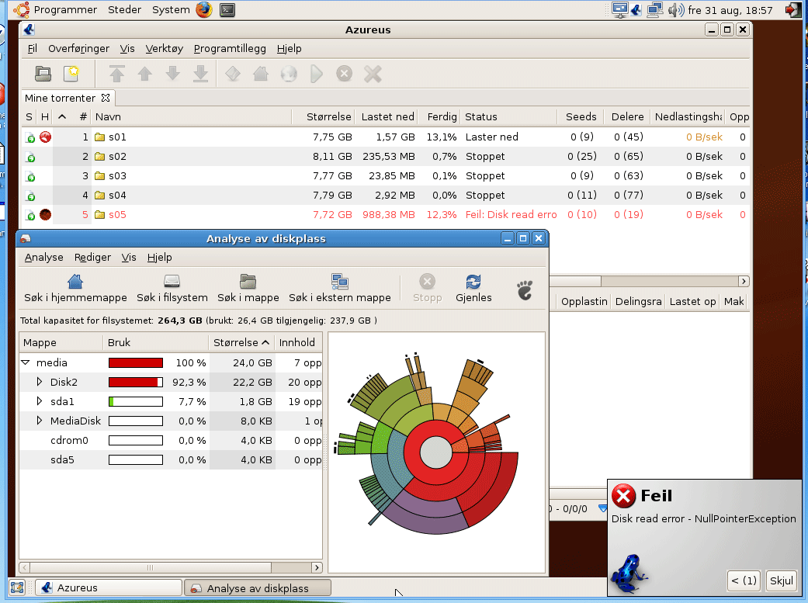The height and width of the screenshot is (603, 808).
Task: Click the move-to-top arrow toolbar icon
Action: (117, 74)
